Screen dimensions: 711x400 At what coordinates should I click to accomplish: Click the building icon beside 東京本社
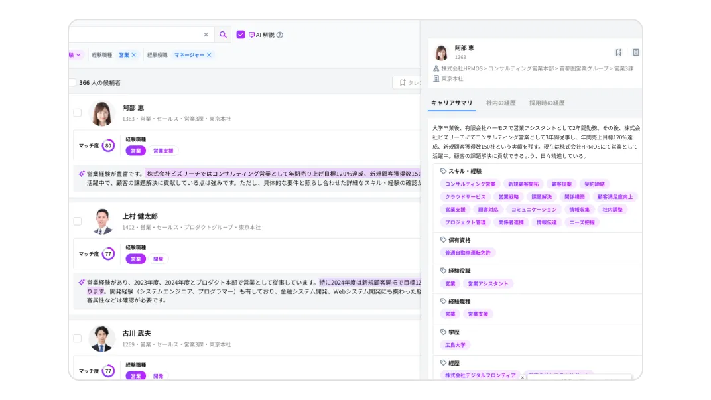pyautogui.click(x=436, y=78)
